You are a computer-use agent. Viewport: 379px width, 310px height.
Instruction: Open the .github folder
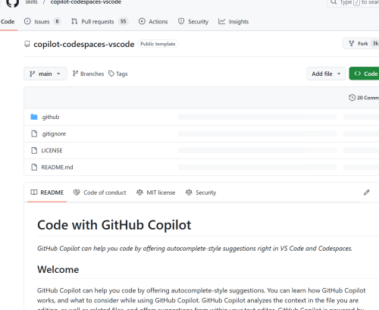click(50, 117)
